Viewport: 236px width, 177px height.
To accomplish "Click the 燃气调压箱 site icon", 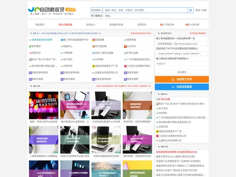I will coord(93,47).
